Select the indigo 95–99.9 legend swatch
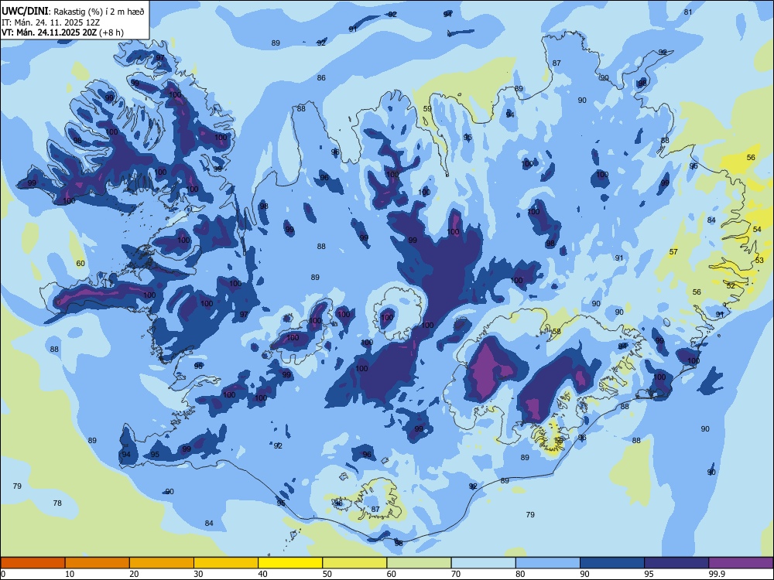 [x=676, y=563]
